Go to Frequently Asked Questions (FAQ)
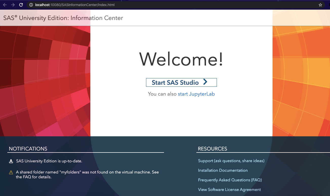 230,180
